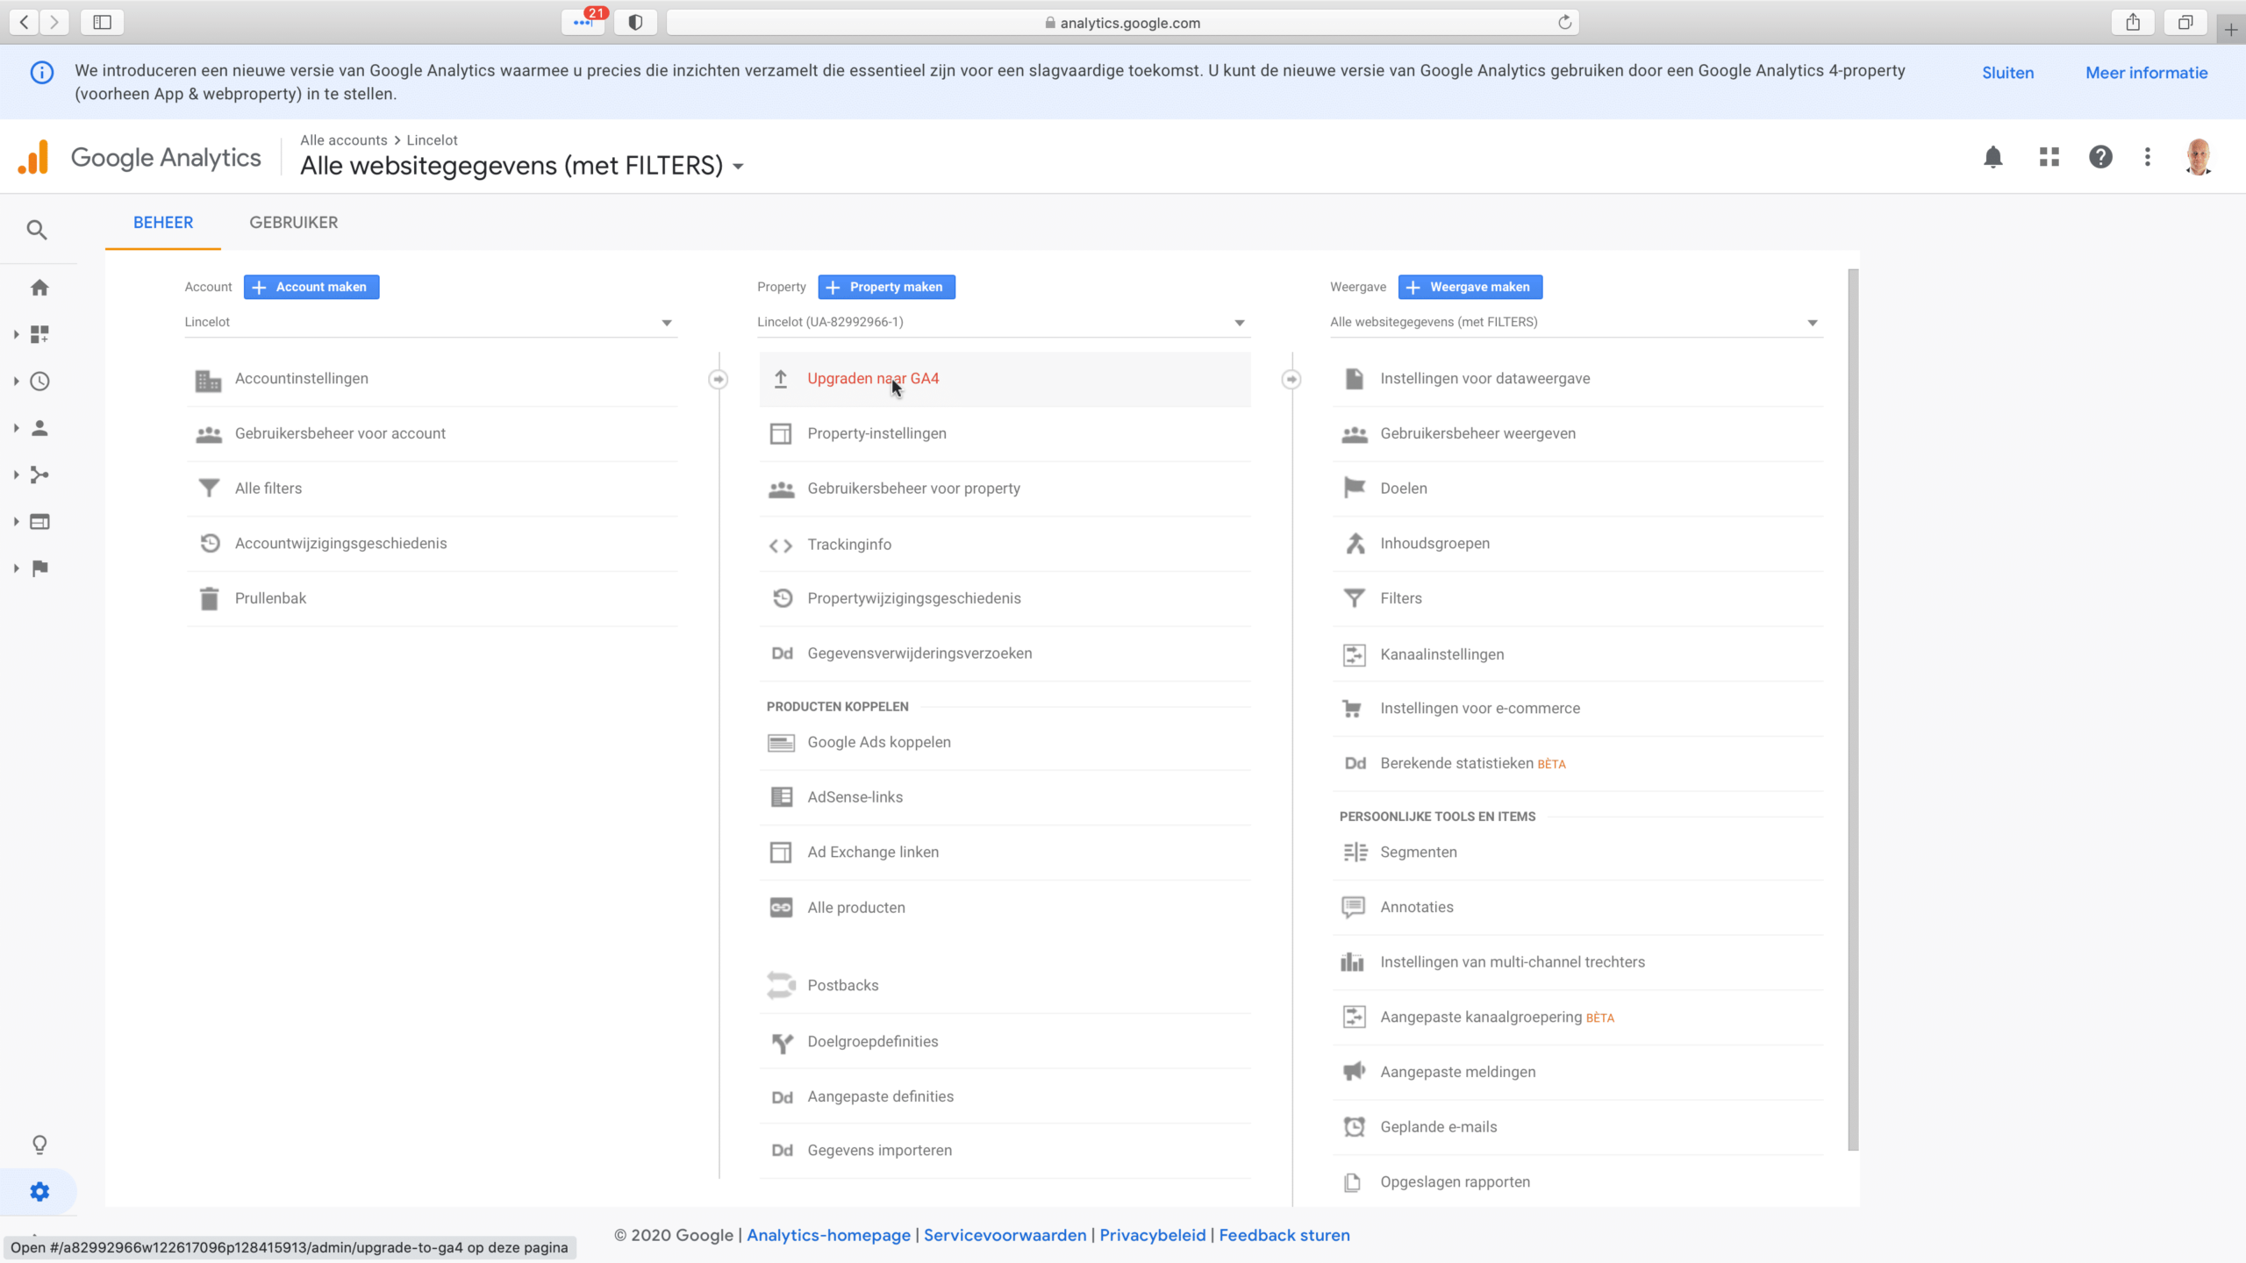Open Segmenten under Persoonlijke tools

click(x=1577, y=852)
